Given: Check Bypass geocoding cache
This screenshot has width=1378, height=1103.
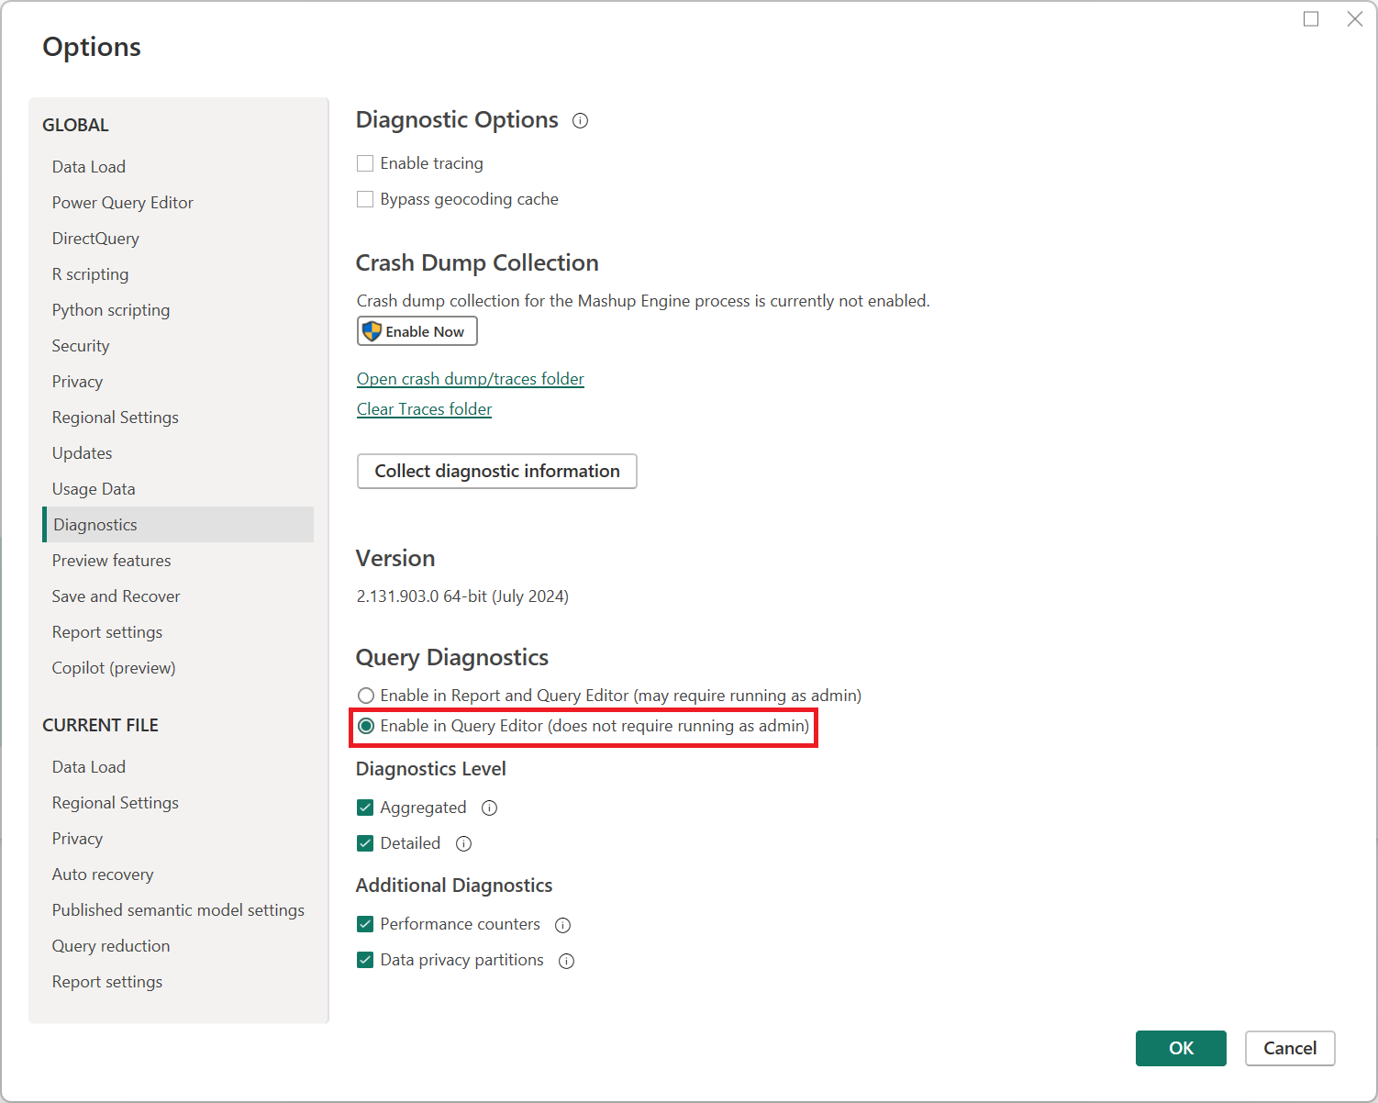Looking at the screenshot, I should click(365, 199).
